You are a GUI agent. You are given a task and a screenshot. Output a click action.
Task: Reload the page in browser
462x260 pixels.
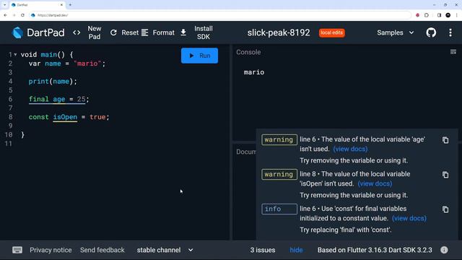pyautogui.click(x=22, y=15)
